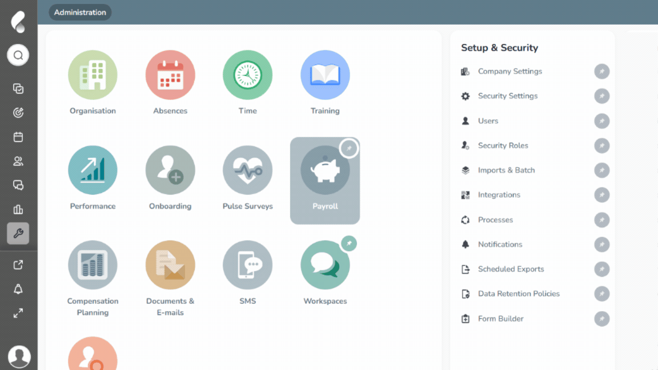The height and width of the screenshot is (370, 658).
Task: Open the Organisation module
Action: (93, 75)
